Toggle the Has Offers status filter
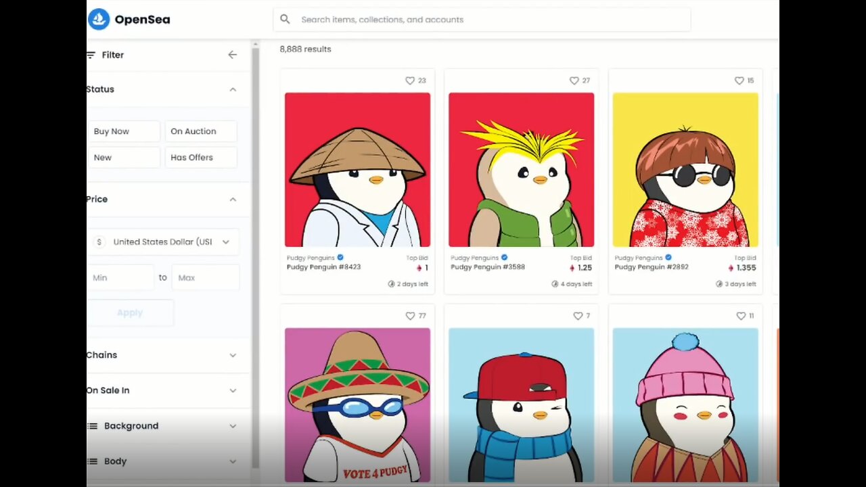Image resolution: width=866 pixels, height=487 pixels. pyautogui.click(x=201, y=158)
